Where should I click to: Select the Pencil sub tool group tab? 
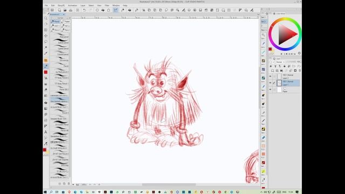[55, 22]
